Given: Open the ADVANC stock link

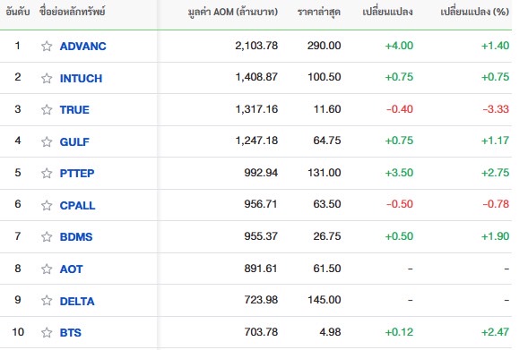Looking at the screenshot, I should [82, 46].
